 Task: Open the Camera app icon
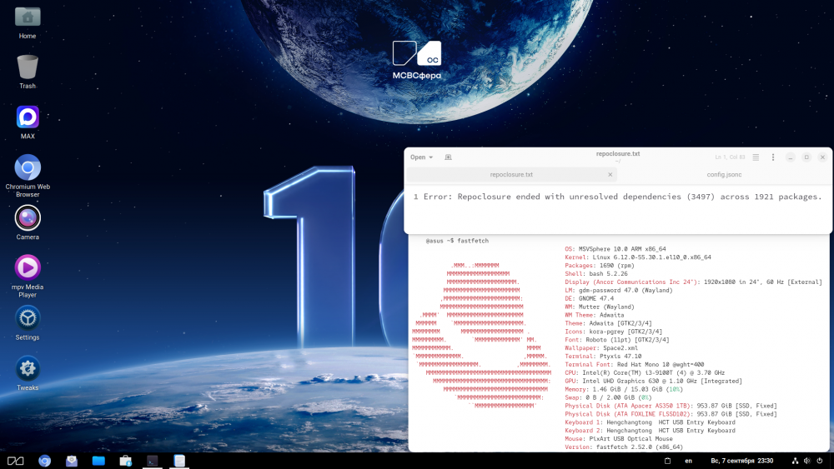(28, 218)
